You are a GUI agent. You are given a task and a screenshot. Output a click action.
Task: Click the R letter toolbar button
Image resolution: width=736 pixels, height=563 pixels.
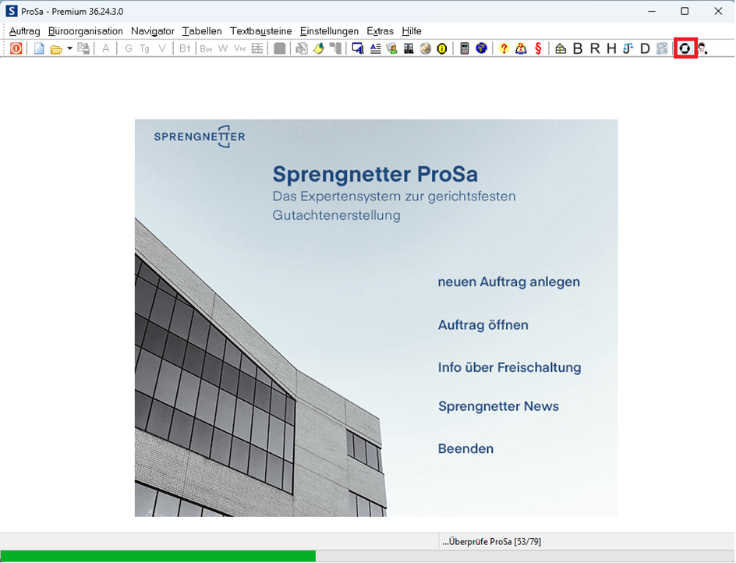[595, 48]
